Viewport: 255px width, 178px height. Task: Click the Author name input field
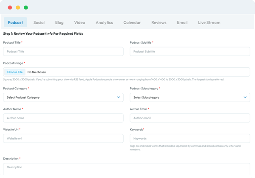point(63,118)
